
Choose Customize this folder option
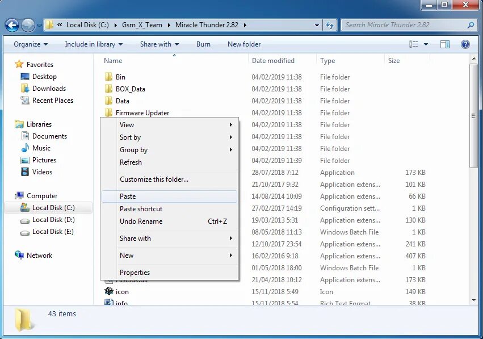[169, 179]
